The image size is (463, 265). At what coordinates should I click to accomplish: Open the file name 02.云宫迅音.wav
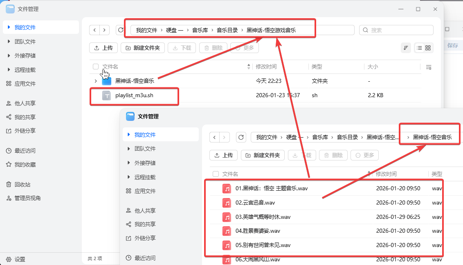click(x=255, y=203)
